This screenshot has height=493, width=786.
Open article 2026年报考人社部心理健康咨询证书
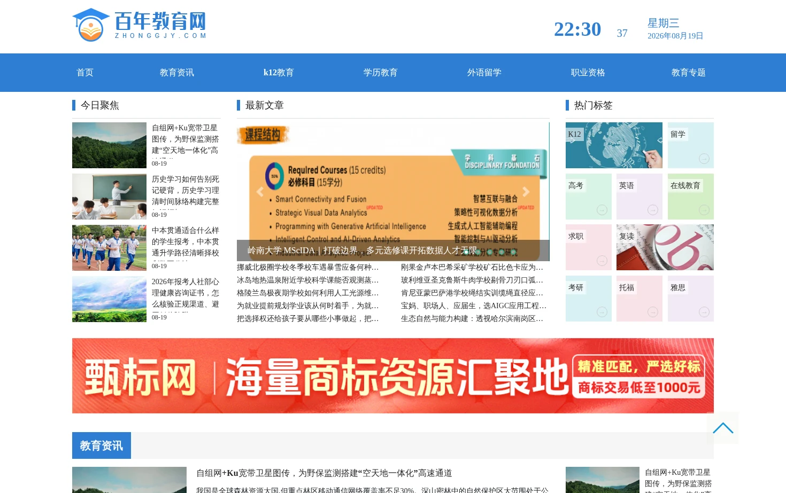(186, 293)
